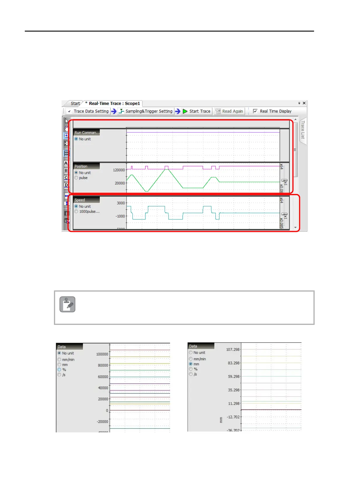Click the horizontal axis fit icon

click(66, 196)
